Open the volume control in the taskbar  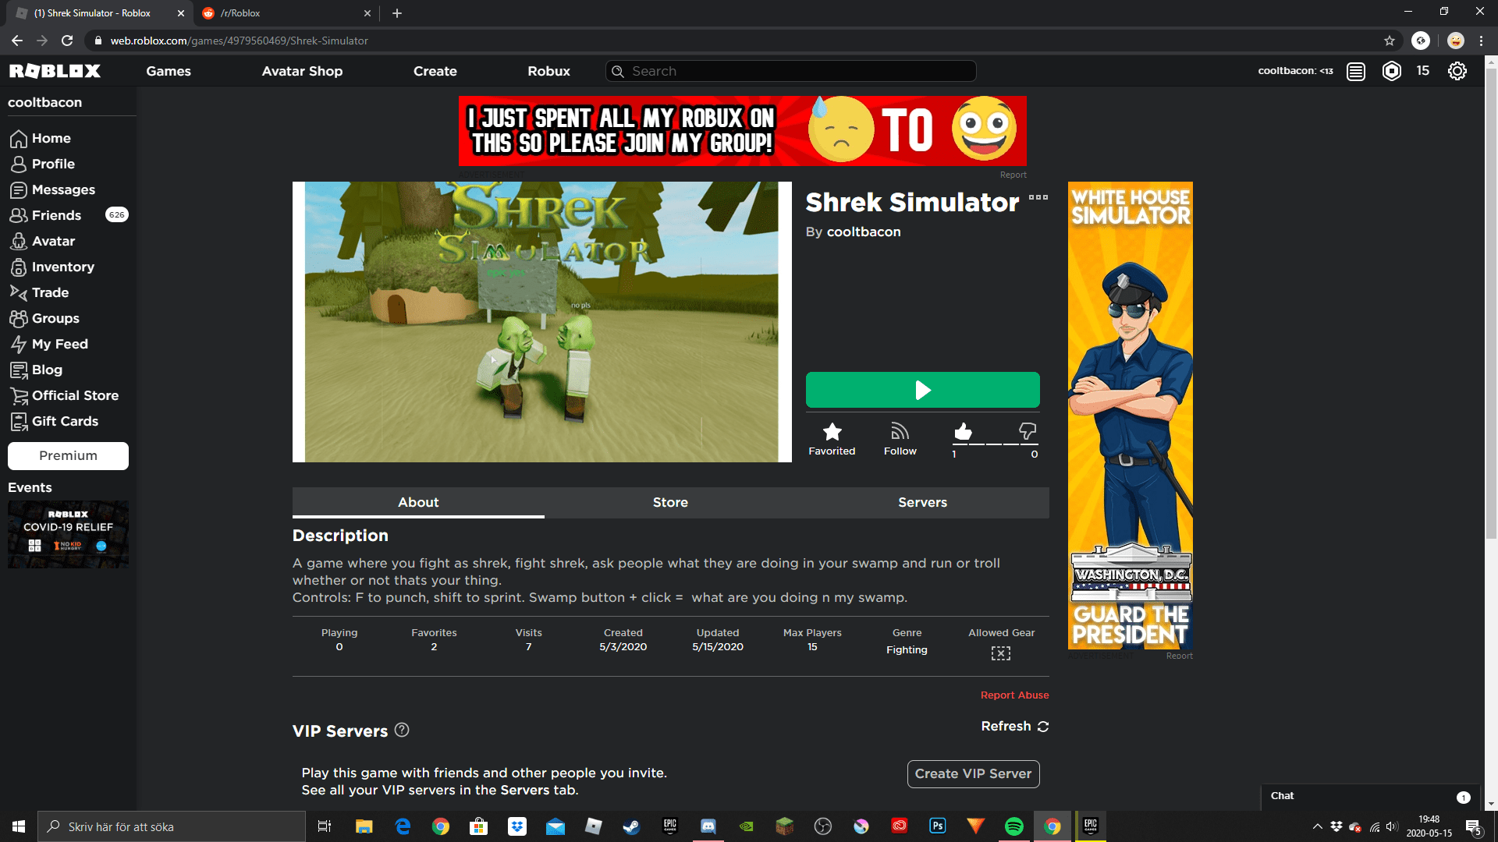point(1393,826)
